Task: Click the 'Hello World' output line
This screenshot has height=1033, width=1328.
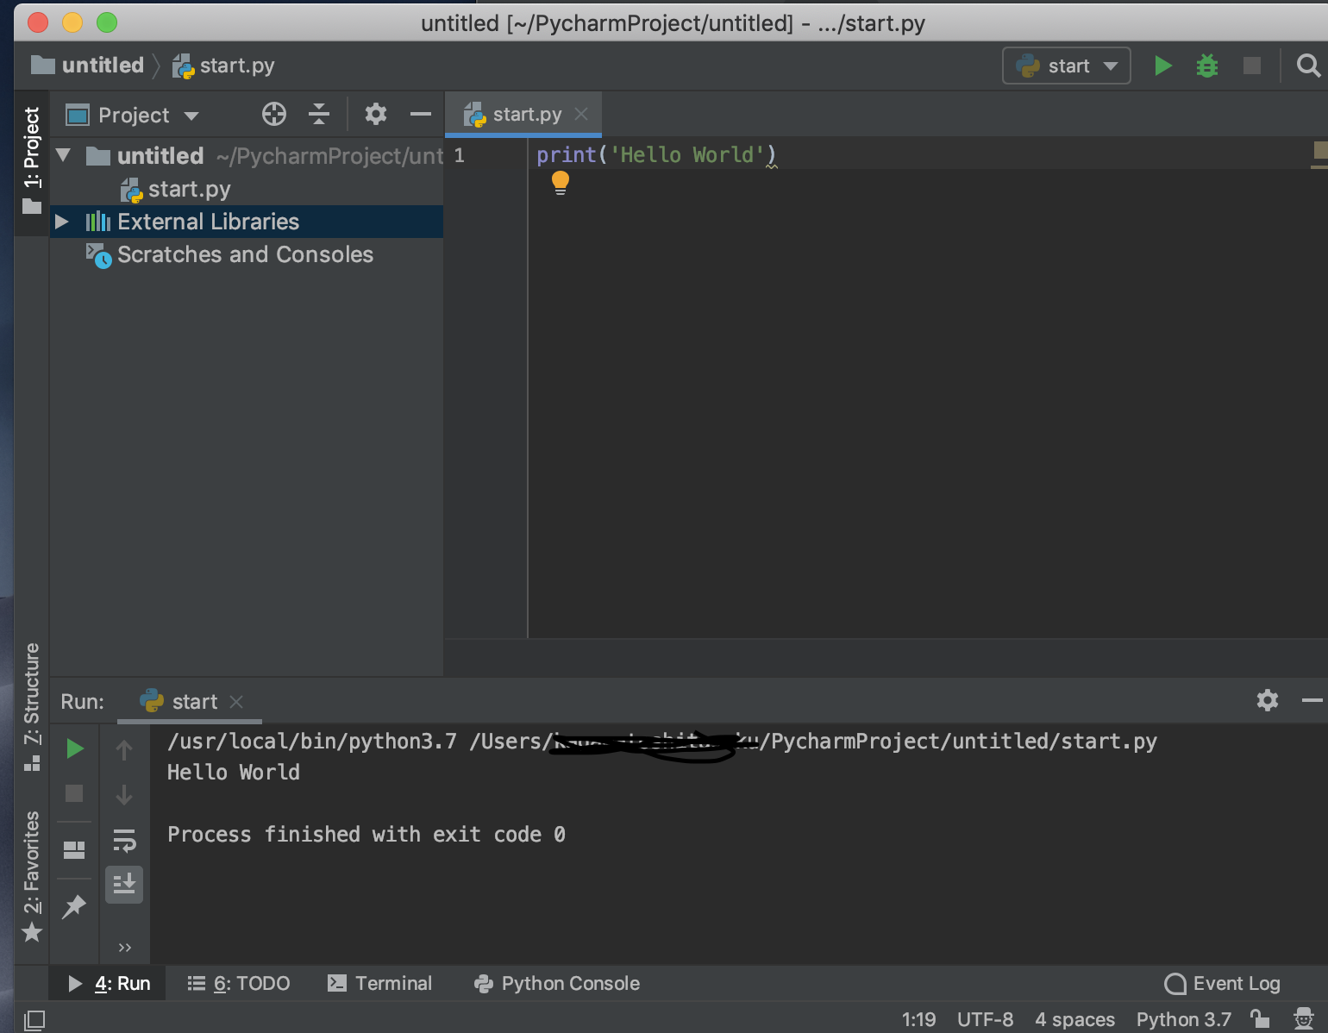Action: [x=234, y=772]
